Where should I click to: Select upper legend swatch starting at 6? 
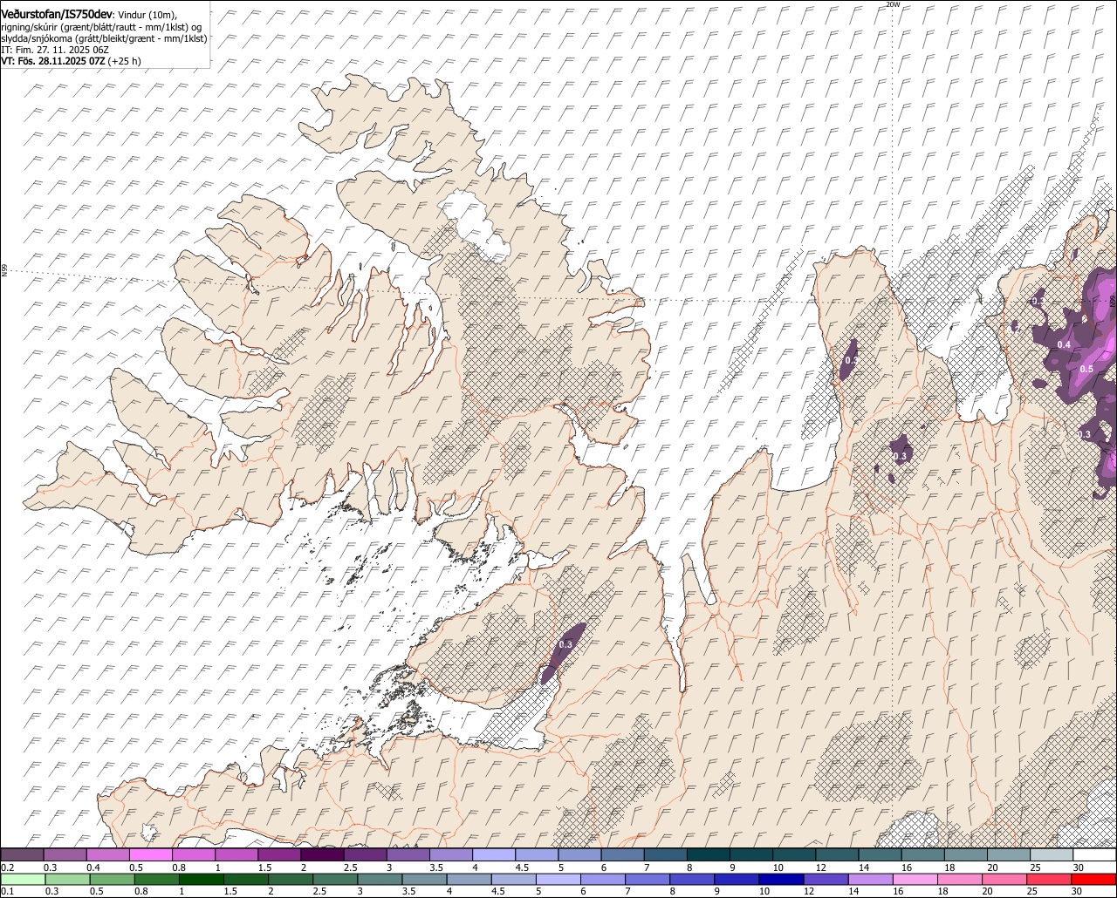pyautogui.click(x=623, y=854)
